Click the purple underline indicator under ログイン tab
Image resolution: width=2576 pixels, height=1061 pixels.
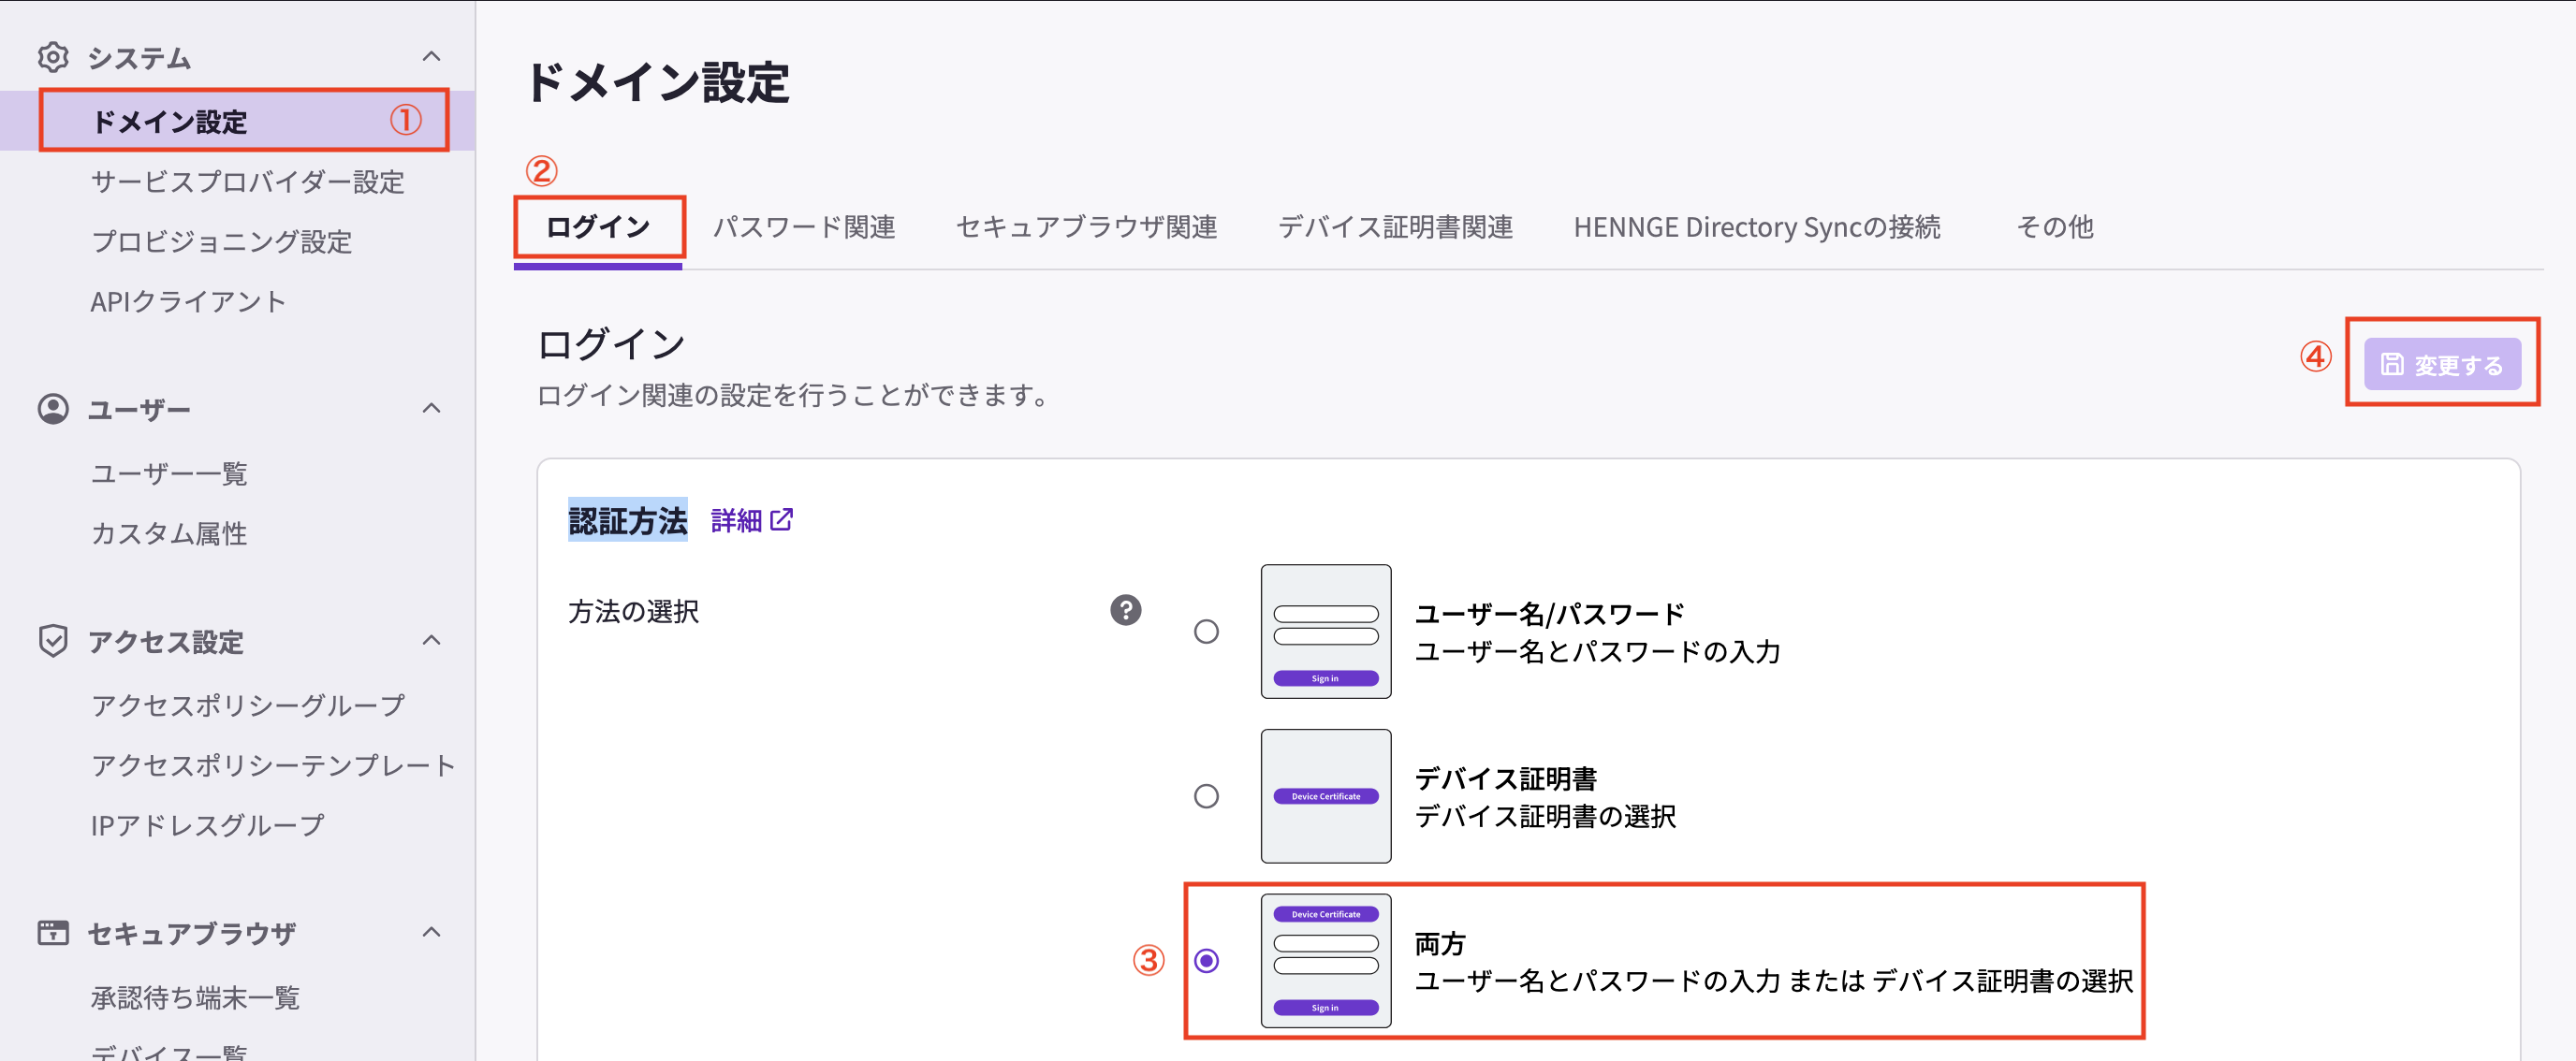click(597, 265)
